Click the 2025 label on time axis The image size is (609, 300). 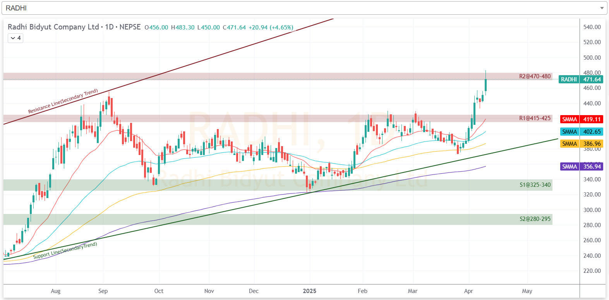[309, 291]
